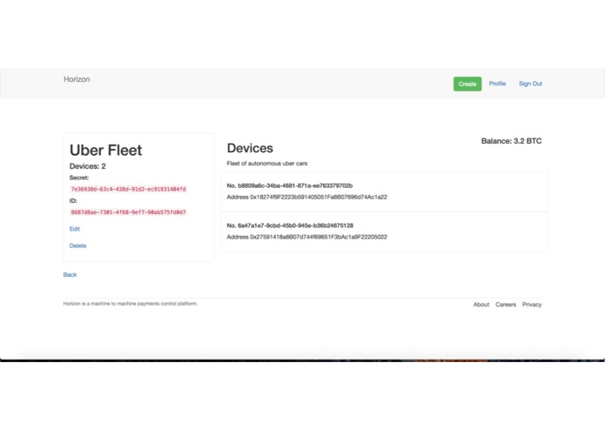Go to Horizon brand home link
This screenshot has height=430, width=605.
pyautogui.click(x=77, y=79)
